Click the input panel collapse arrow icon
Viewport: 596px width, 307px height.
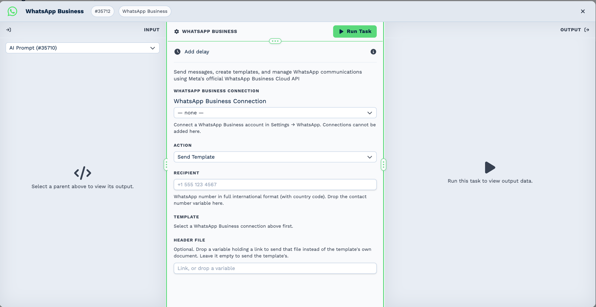(x=9, y=30)
